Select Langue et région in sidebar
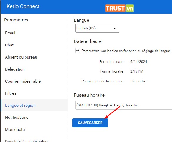The height and width of the screenshot is (142, 172). point(20,105)
